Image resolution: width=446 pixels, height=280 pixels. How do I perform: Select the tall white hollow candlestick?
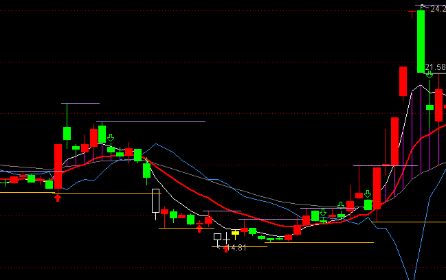point(155,201)
